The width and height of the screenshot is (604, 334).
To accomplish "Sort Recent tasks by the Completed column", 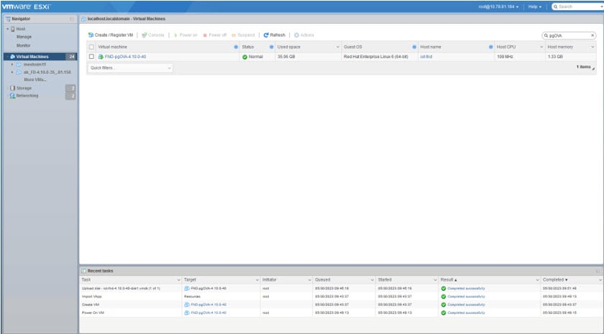I will coord(554,279).
